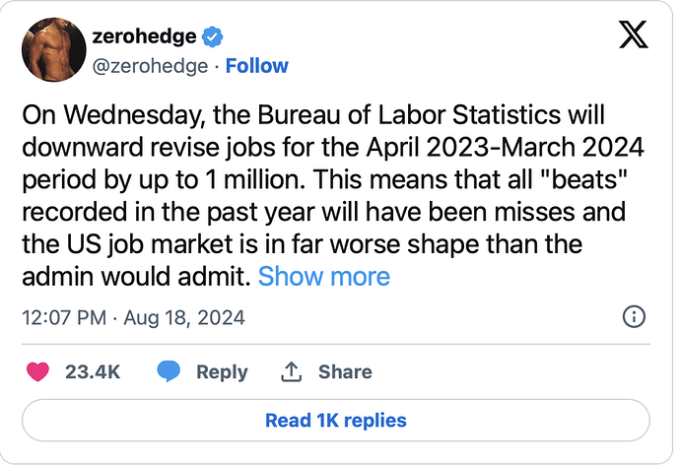Click the blue verified checkmark badge
Viewport: 680px width, 466px height.
[212, 36]
